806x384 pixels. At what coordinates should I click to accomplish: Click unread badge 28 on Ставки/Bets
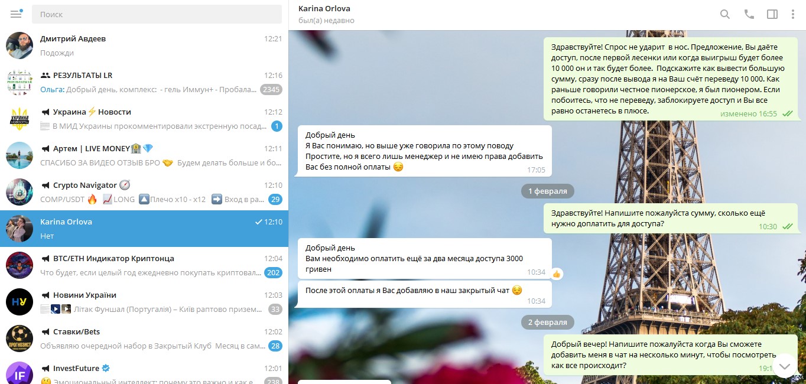[x=275, y=346]
